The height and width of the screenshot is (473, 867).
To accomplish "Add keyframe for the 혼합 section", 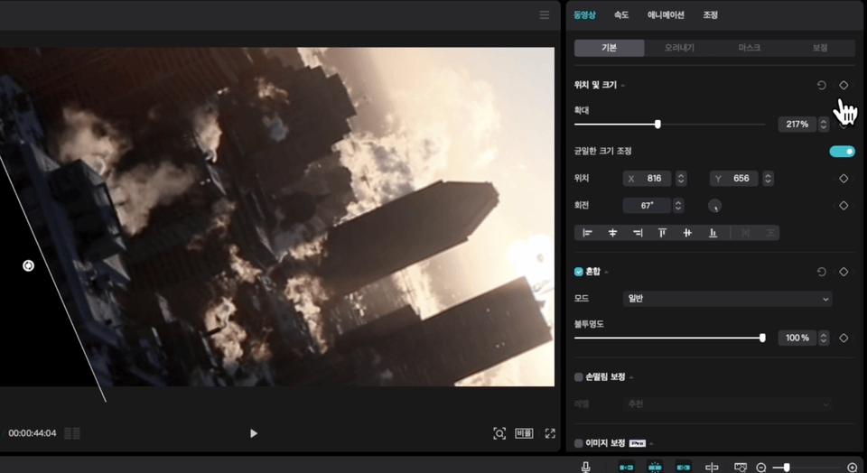I will coord(844,272).
